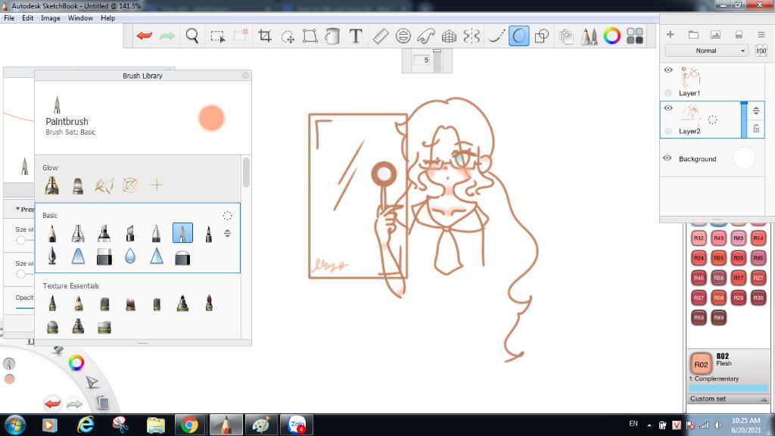Add an image layer

pos(715,34)
